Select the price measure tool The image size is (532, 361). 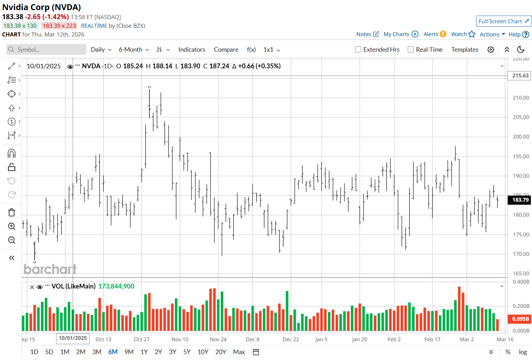pyautogui.click(x=11, y=135)
